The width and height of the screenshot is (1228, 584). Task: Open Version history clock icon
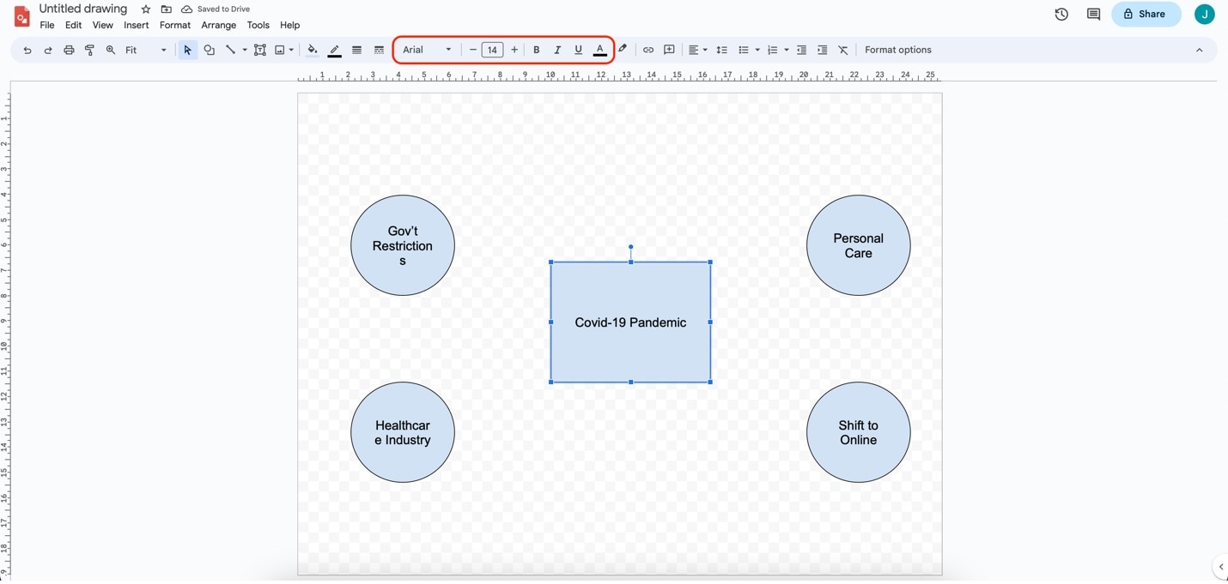[x=1061, y=14]
